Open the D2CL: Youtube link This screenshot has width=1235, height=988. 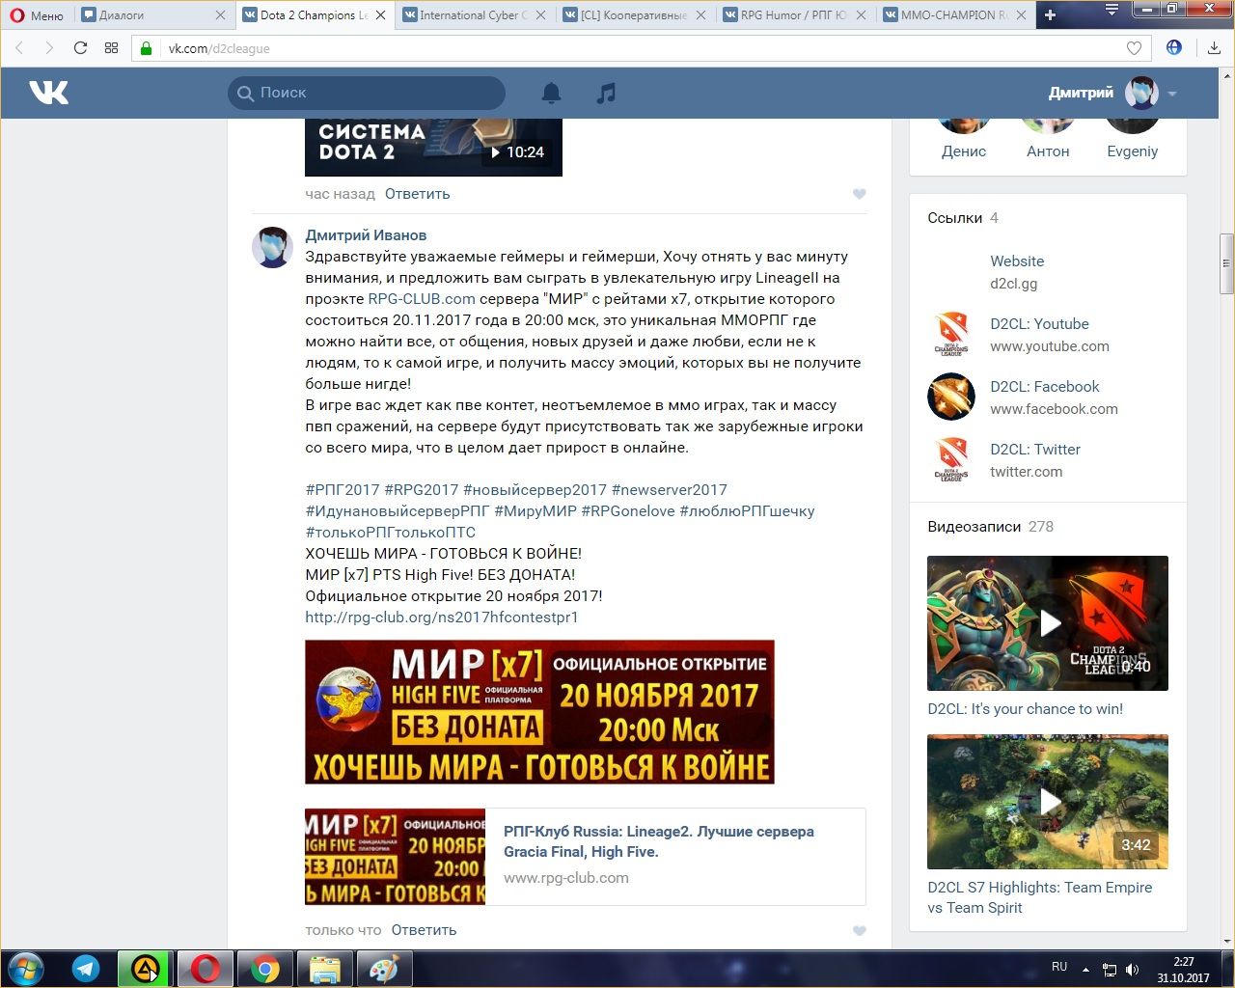pos(1039,324)
